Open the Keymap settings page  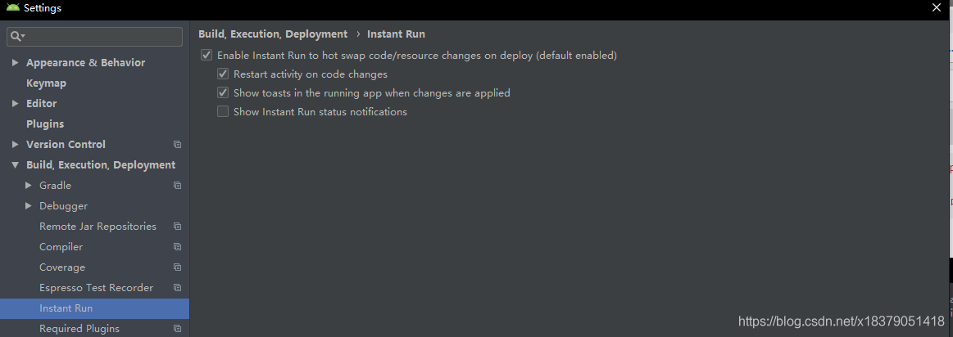pyautogui.click(x=46, y=83)
